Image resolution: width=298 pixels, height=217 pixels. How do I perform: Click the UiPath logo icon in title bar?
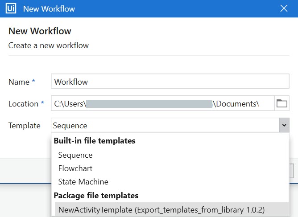(11, 8)
